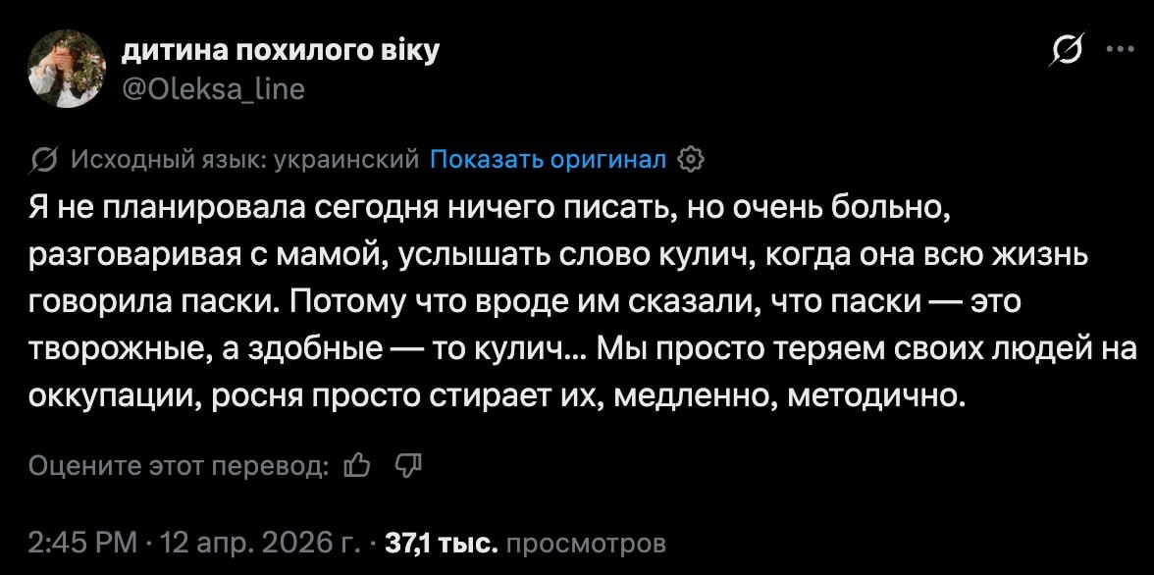The image size is (1154, 575).
Task: Open the profile name "дитина похилого віку"
Action: 280,51
